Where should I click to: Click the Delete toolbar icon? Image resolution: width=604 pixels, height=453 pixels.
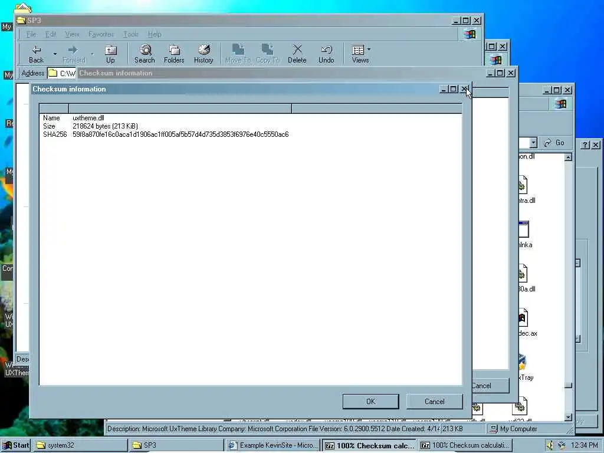click(297, 54)
